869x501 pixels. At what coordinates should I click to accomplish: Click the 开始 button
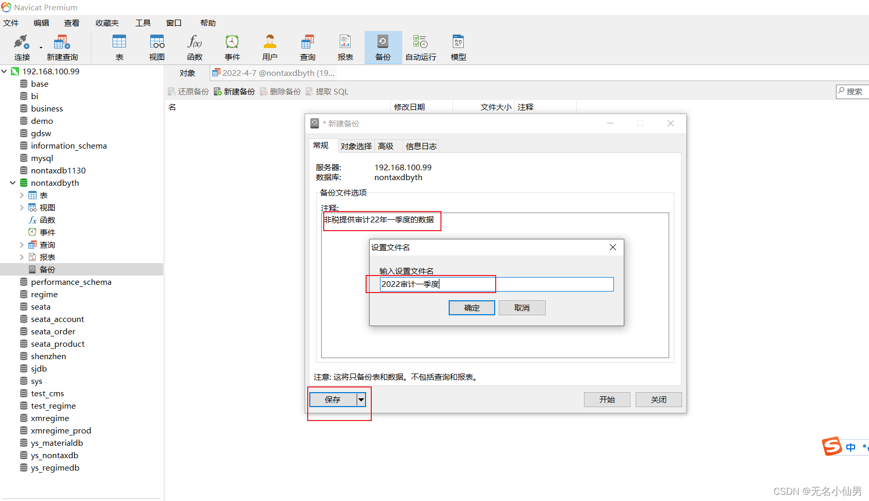click(x=607, y=399)
